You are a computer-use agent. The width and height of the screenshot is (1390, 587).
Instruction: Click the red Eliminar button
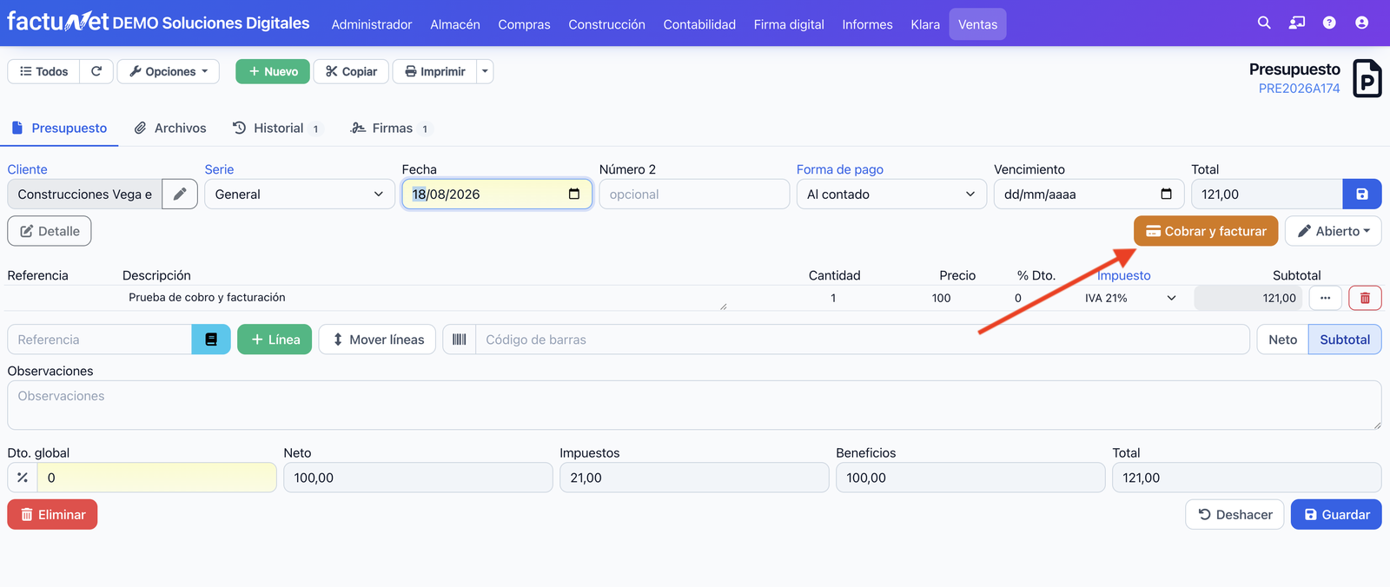click(x=52, y=514)
